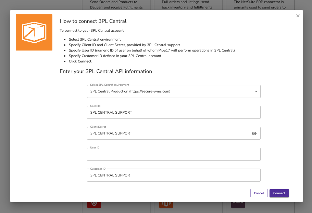This screenshot has height=213, width=312.
Task: Click the orange 3PL Central box logo
Action: point(34,32)
